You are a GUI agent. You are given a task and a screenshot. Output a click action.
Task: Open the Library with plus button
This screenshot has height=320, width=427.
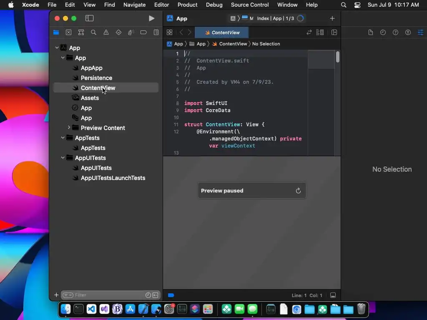tap(332, 18)
